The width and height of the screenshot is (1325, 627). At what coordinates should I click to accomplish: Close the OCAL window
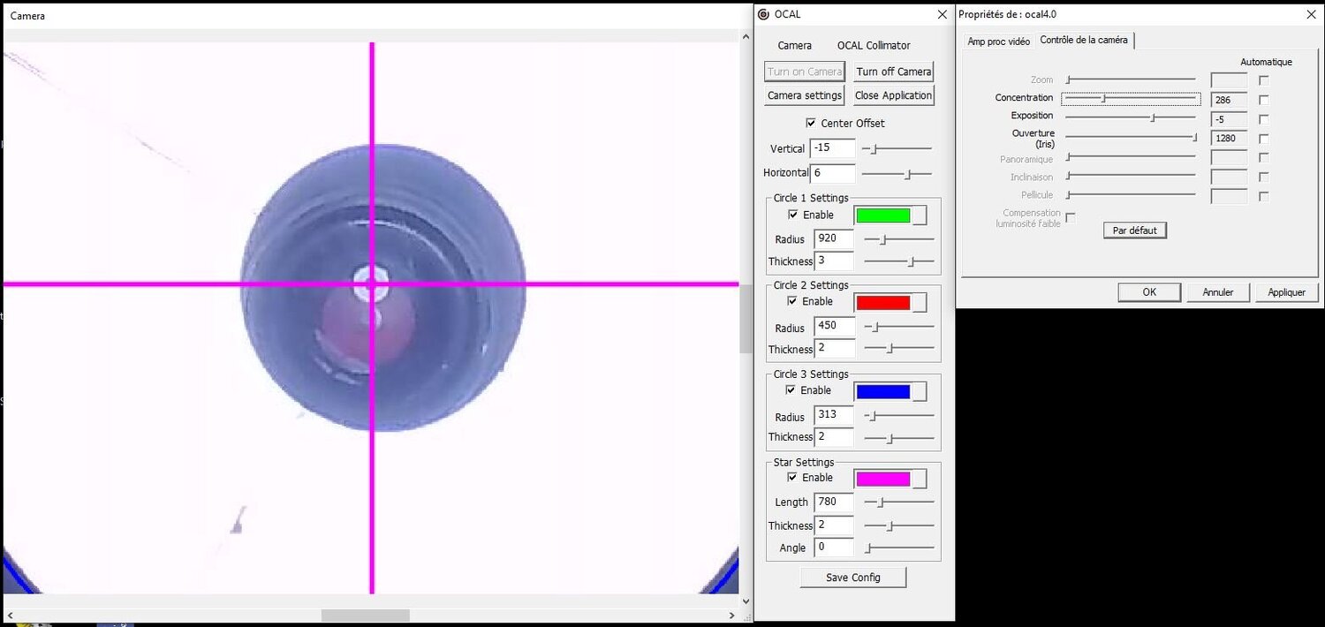click(x=942, y=14)
